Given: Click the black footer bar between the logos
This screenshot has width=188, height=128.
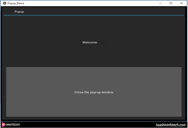Looking at the screenshot, I should tap(86, 125).
